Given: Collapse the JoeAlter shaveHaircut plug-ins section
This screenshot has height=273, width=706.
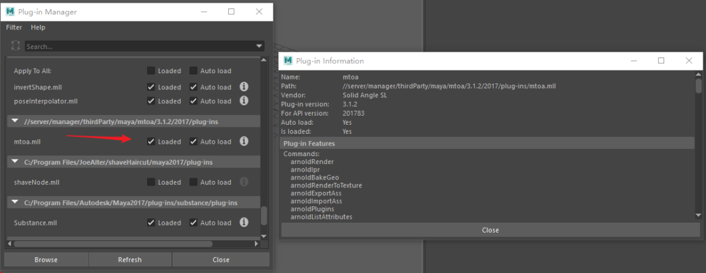Looking at the screenshot, I should tap(15, 161).
